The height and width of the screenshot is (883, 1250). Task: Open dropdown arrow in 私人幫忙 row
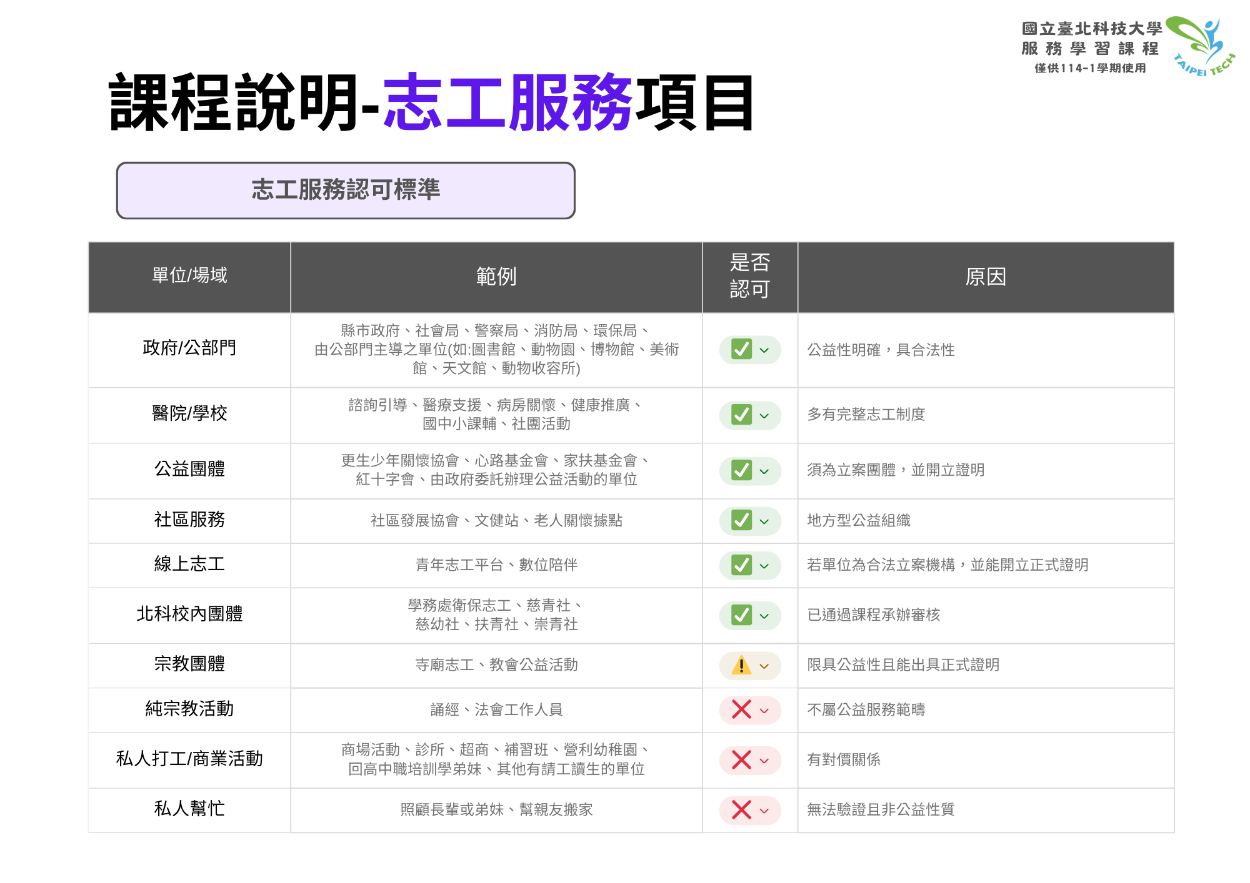click(x=764, y=811)
